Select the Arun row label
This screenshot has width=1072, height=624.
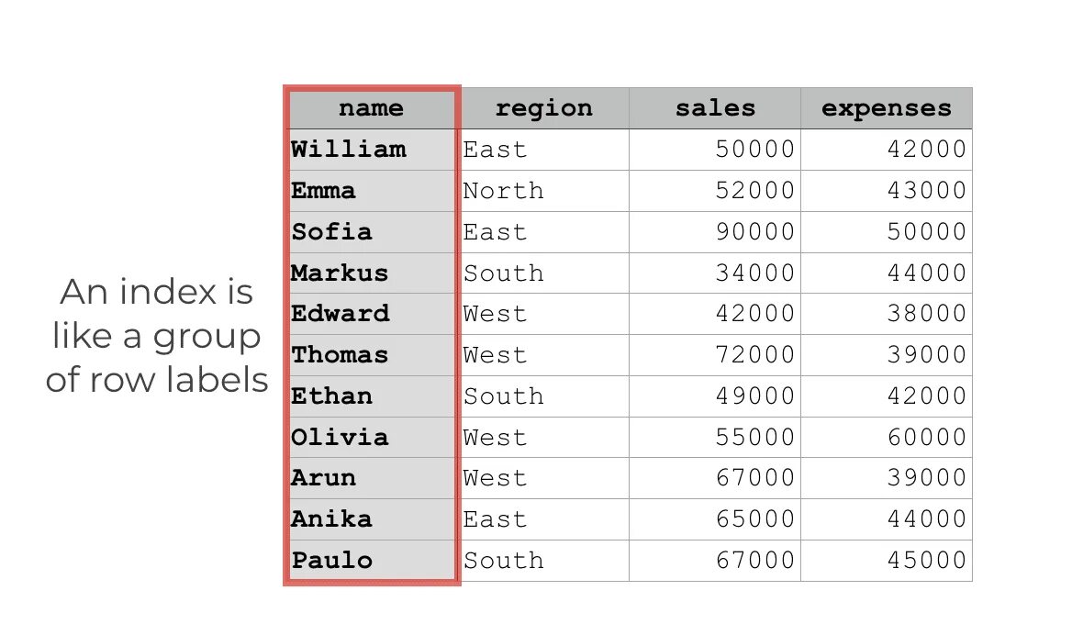click(x=324, y=478)
